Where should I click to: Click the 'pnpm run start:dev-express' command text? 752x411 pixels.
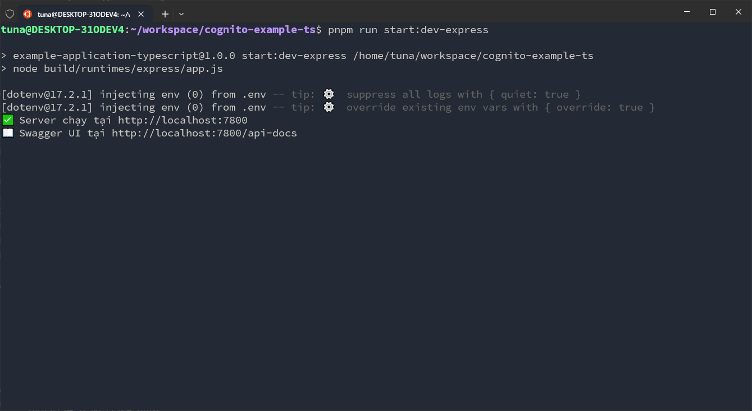pos(408,30)
